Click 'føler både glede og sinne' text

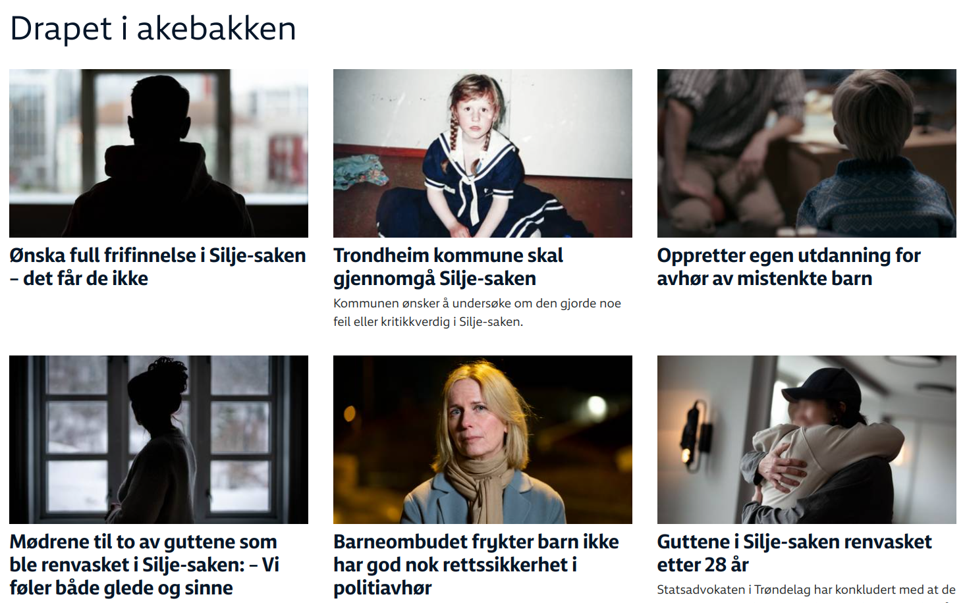121,588
